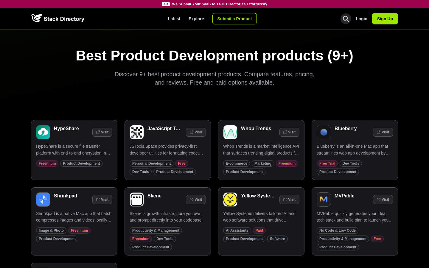Select the Paid tag
Viewport: 429px width, 268px height.
tap(259, 230)
